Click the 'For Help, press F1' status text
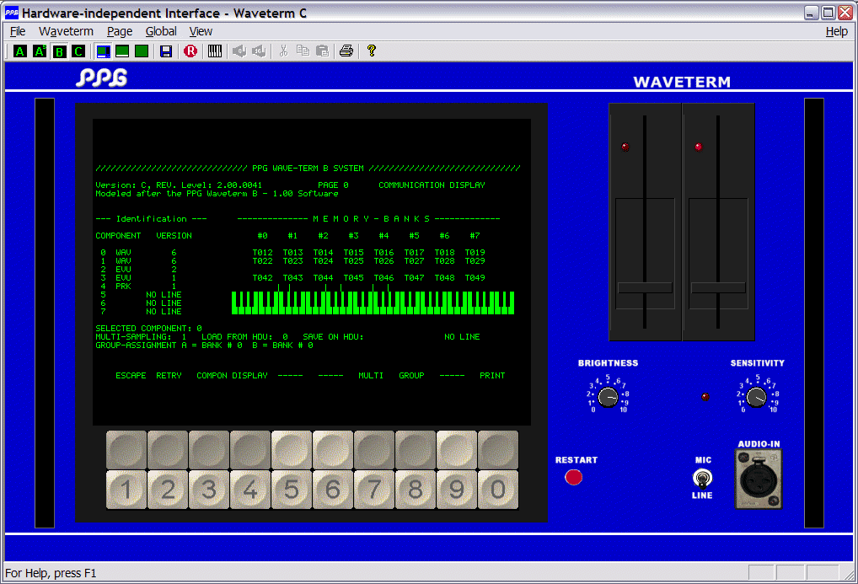 tap(51, 573)
